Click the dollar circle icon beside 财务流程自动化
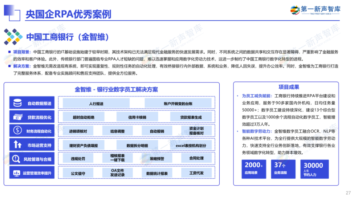Viewport: 353px width, 199px height. click(17, 130)
